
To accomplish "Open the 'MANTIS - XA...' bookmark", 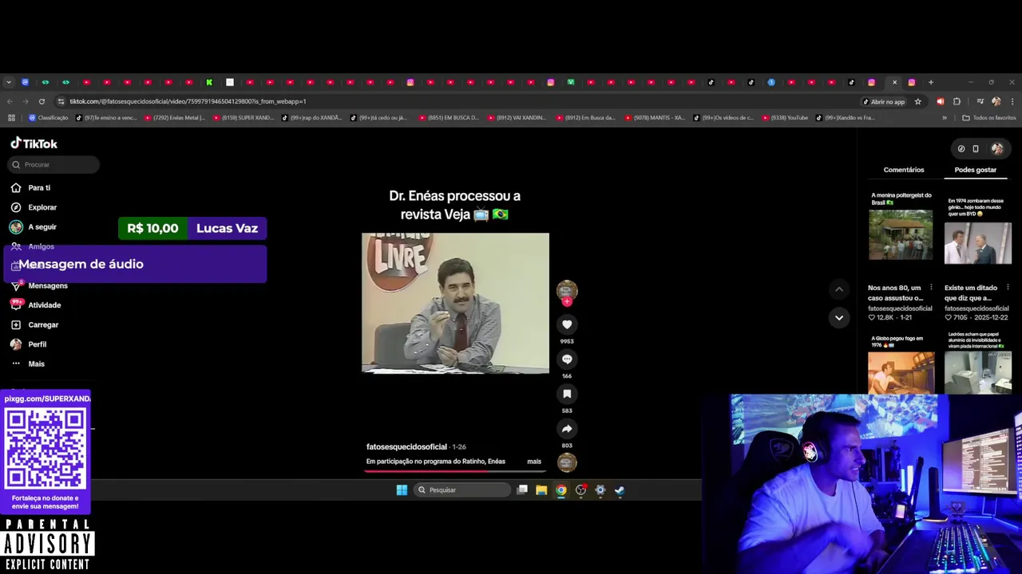I will pyautogui.click(x=655, y=118).
